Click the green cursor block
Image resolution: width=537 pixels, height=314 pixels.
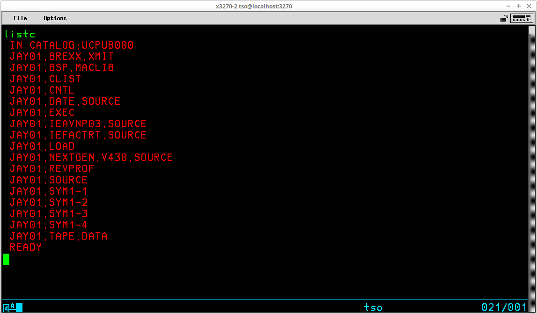(x=6, y=259)
